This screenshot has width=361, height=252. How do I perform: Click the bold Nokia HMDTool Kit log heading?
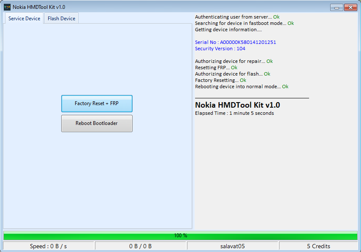coord(237,105)
